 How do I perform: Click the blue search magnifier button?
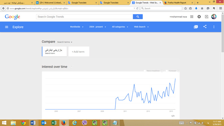138,17
